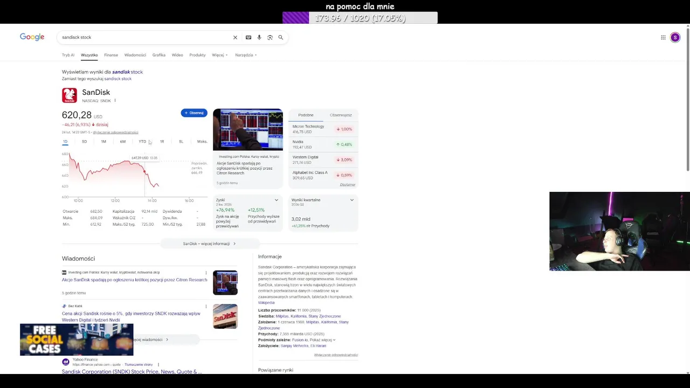This screenshot has width=690, height=388.
Task: Open the three-dot menu beside NASDAQ: SNDK
Action: (115, 101)
